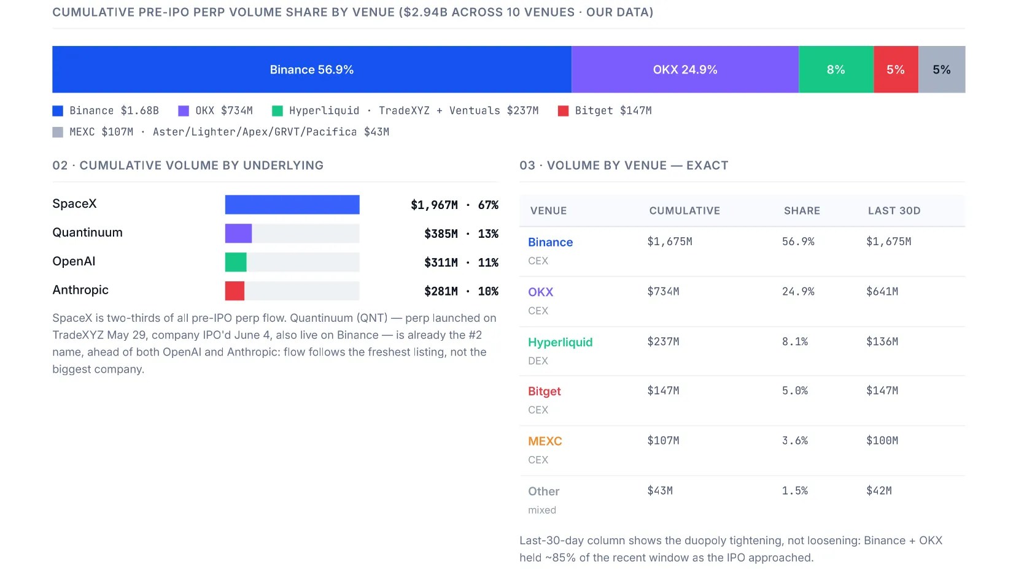The width and height of the screenshot is (1016, 578).
Task: Click the red 5% bar segment
Action: (x=896, y=69)
